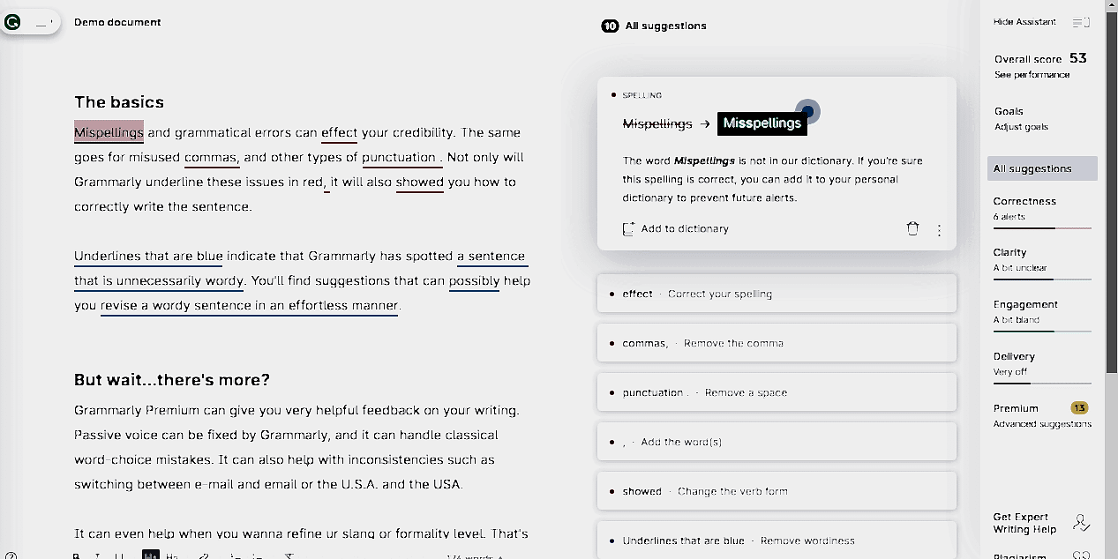1118x559 pixels.
Task: Expand the commas Remove the comma card
Action: click(x=777, y=343)
